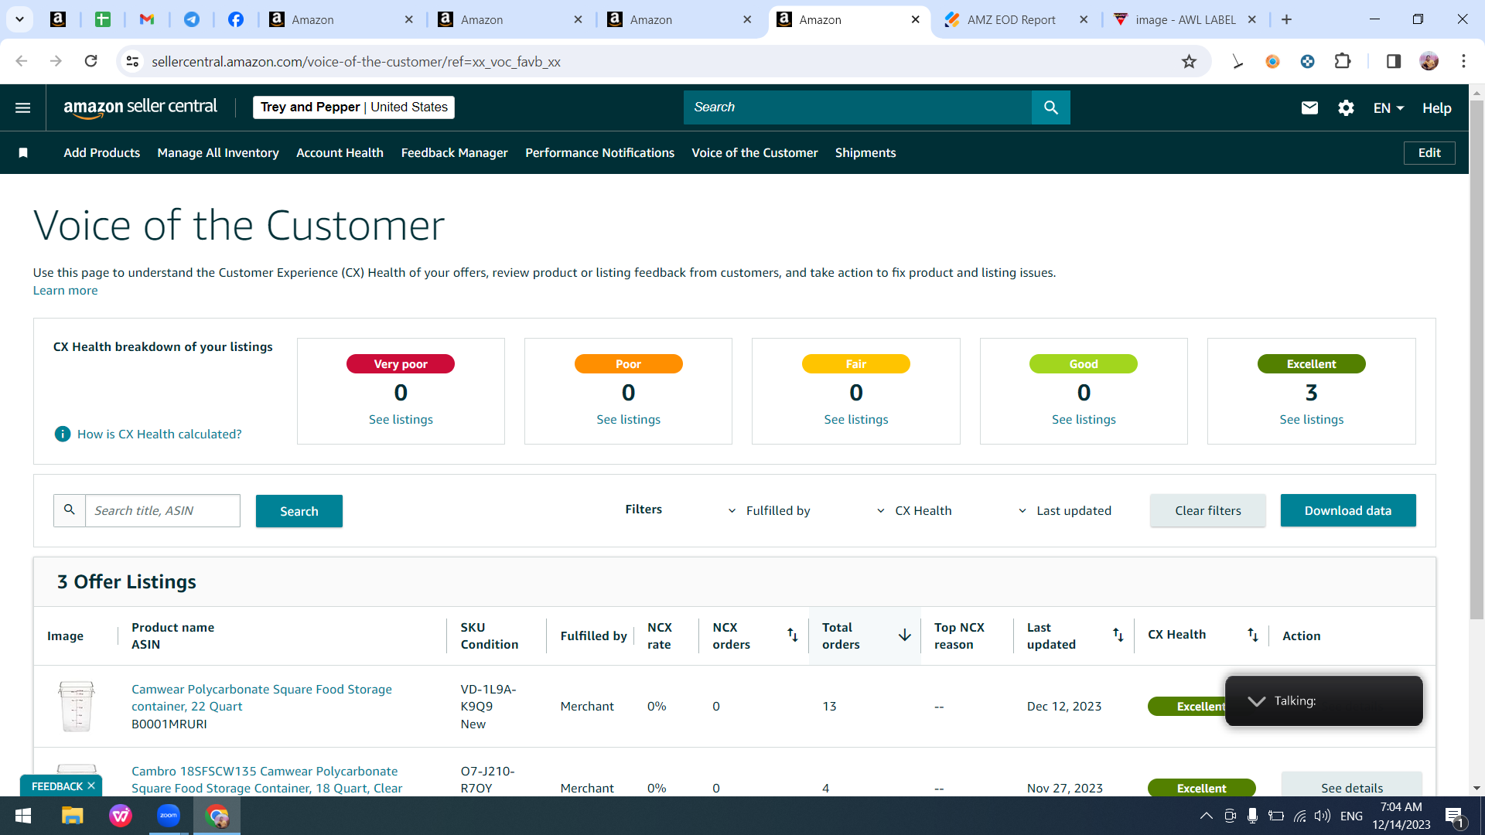Click Edit button in the nav bar
This screenshot has height=835, width=1485.
(x=1429, y=153)
